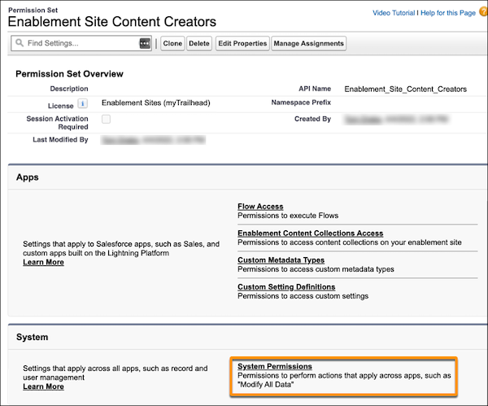Click Learn More in System section
This screenshot has width=488, height=406.
click(x=43, y=386)
